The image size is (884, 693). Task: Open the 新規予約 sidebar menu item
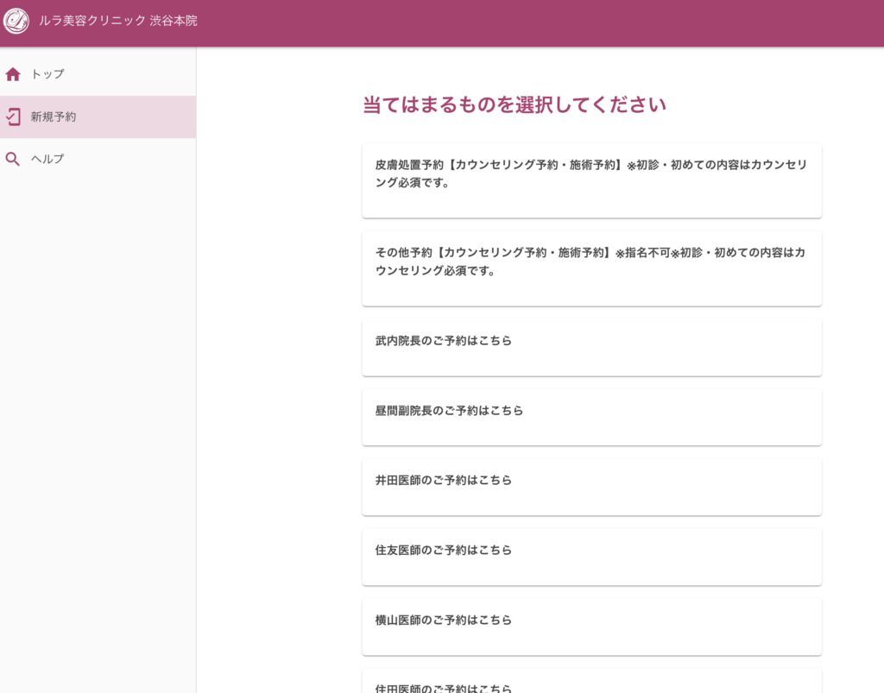pyautogui.click(x=54, y=117)
